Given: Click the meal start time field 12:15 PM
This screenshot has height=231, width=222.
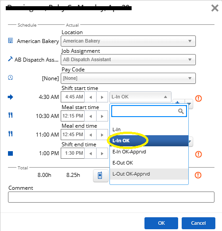Looking at the screenshot, I should point(73,116).
